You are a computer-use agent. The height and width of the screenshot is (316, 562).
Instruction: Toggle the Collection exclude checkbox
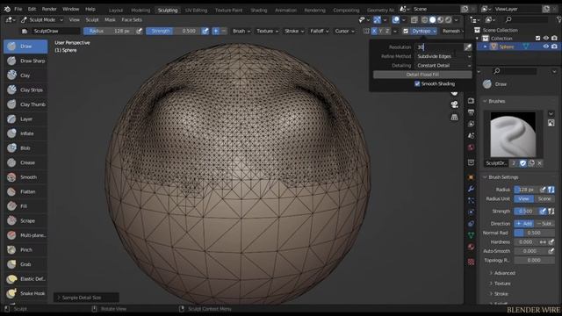click(x=537, y=38)
